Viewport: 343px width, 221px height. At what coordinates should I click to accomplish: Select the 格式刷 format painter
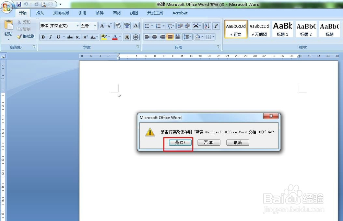tap(26, 36)
